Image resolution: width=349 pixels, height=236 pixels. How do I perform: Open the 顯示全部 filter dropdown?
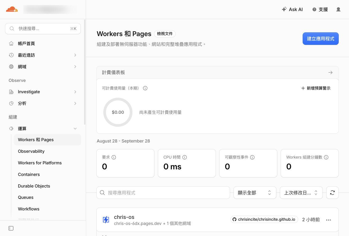[255, 193]
